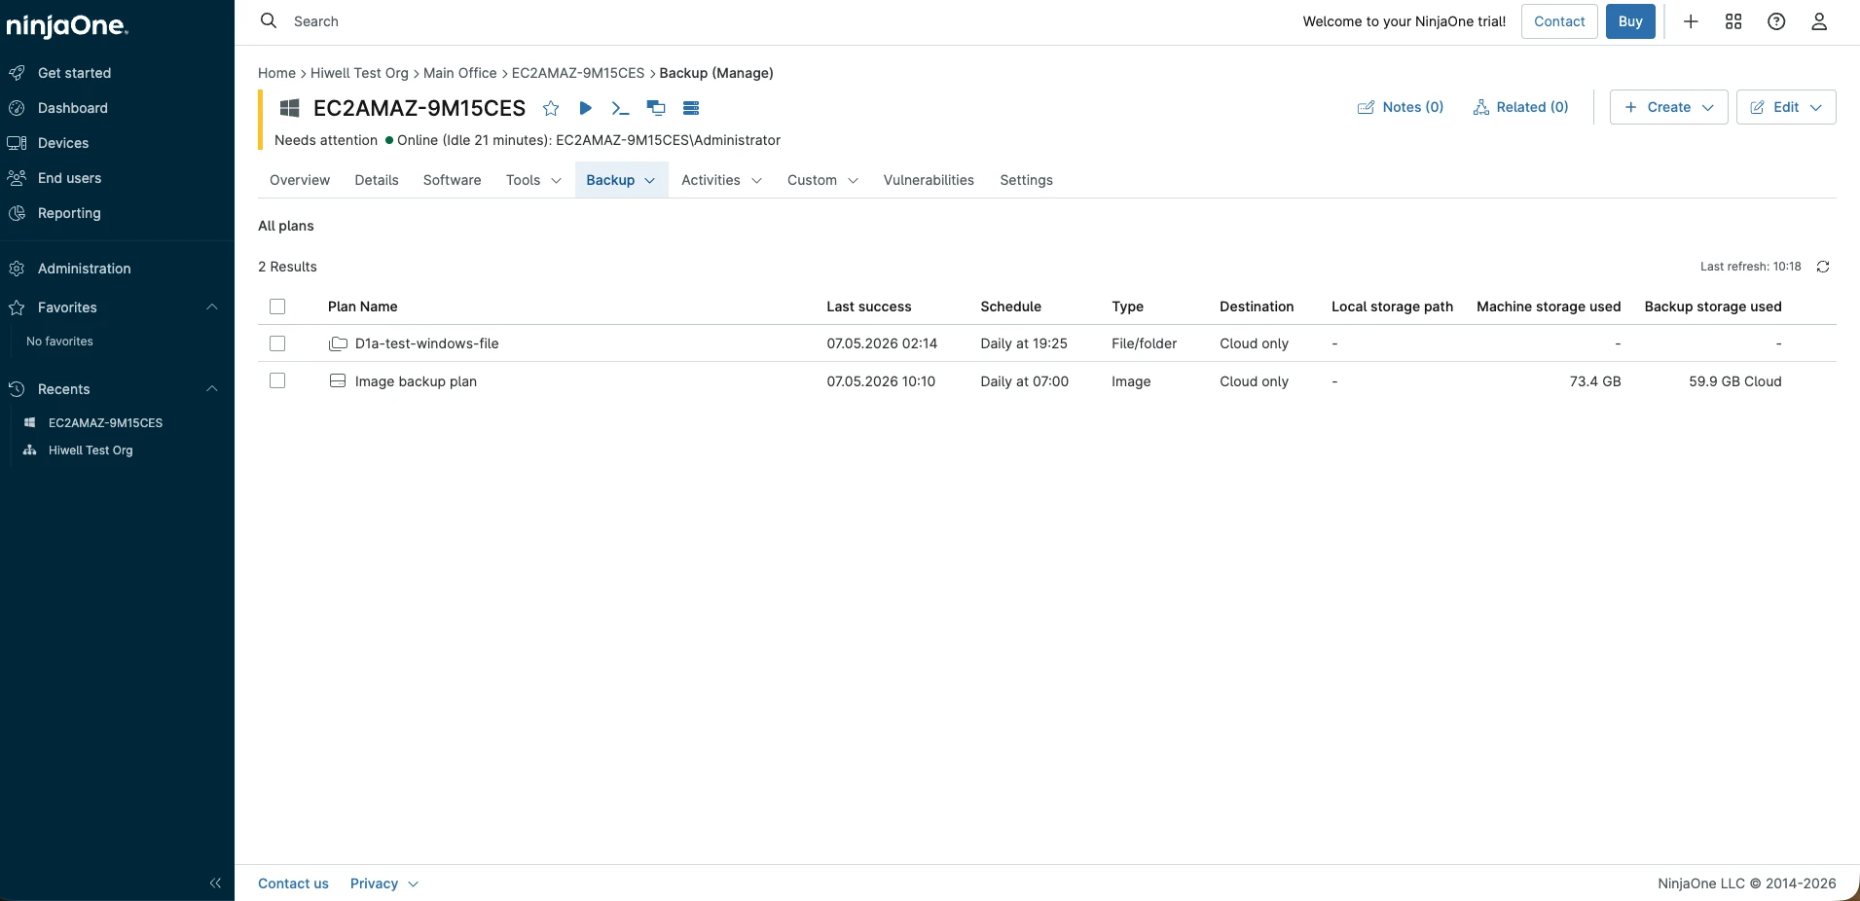Viewport: 1860px width, 901px height.
Task: Switch to the Software tab
Action: (x=452, y=180)
